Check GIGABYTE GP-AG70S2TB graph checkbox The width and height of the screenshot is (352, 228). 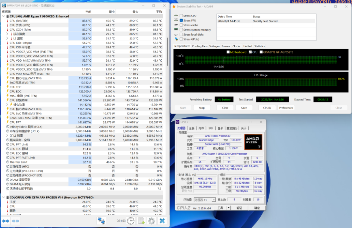pos(261,52)
